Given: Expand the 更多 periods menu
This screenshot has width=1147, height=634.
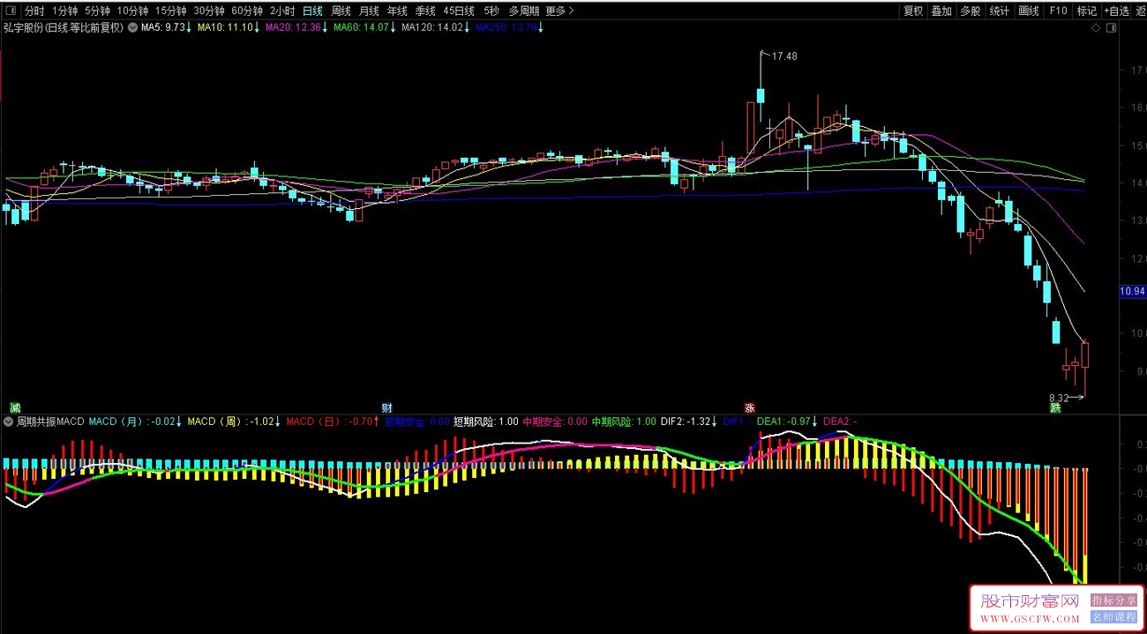Looking at the screenshot, I should (559, 11).
